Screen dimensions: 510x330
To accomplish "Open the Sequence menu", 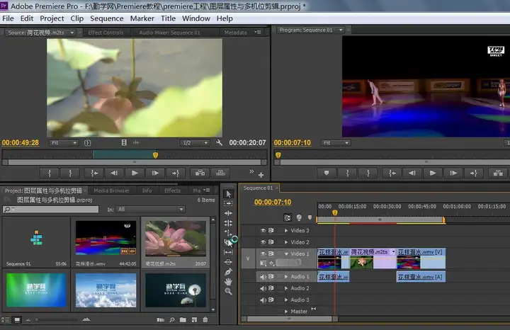I will pos(106,18).
